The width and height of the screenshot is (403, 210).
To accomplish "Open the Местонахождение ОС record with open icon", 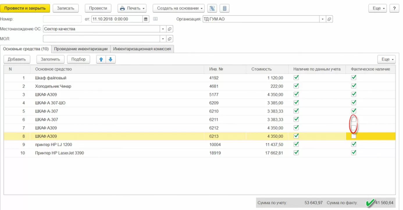I will pyautogui.click(x=170, y=29).
